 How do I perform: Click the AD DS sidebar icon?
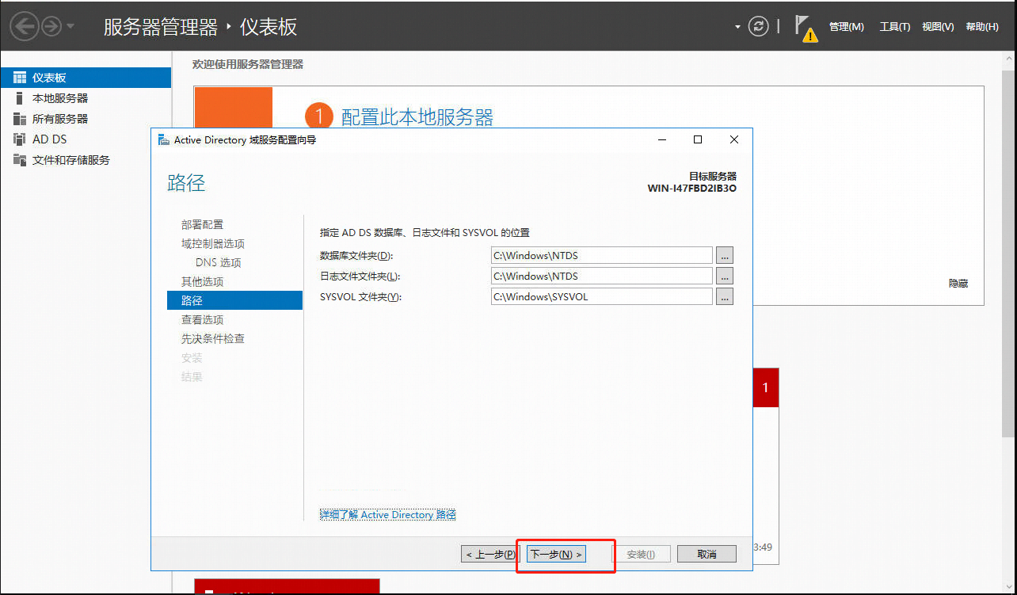pos(20,139)
